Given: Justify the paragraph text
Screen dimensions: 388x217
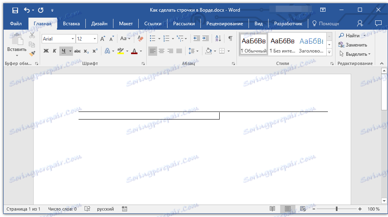Looking at the screenshot, I should point(179,51).
